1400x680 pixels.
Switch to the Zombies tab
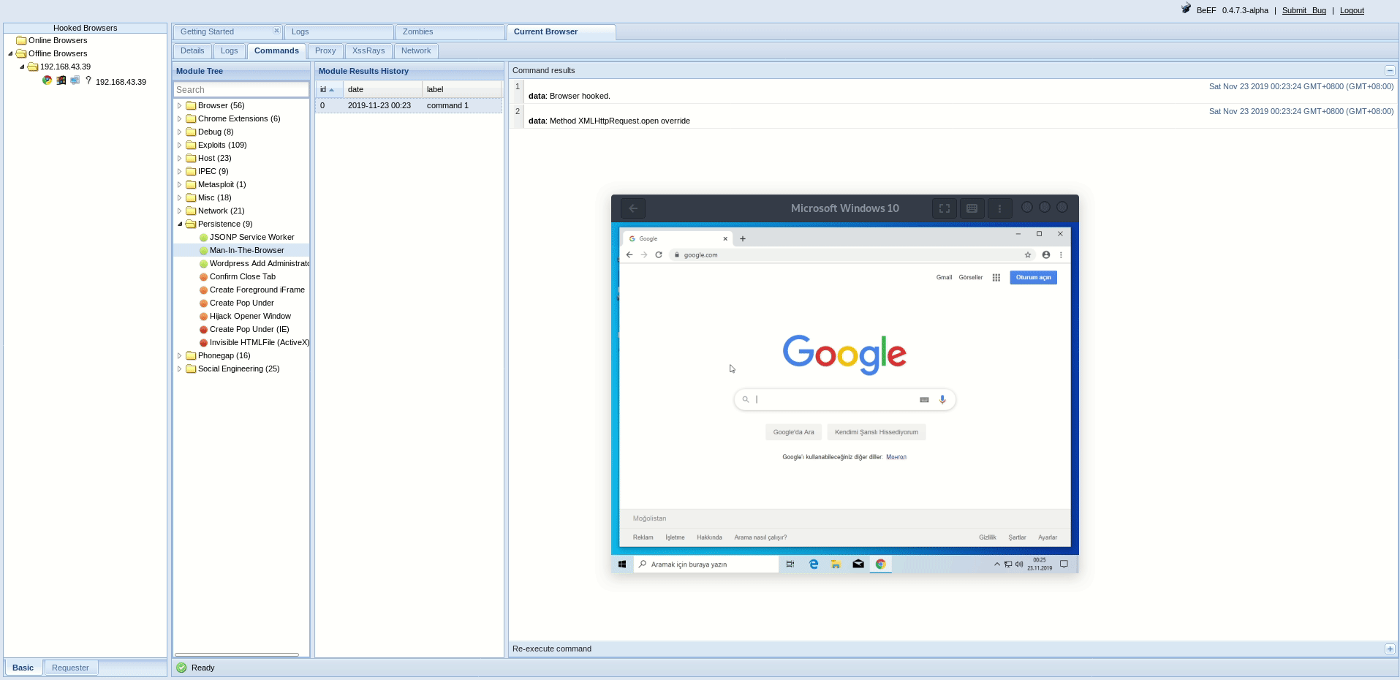(x=450, y=32)
